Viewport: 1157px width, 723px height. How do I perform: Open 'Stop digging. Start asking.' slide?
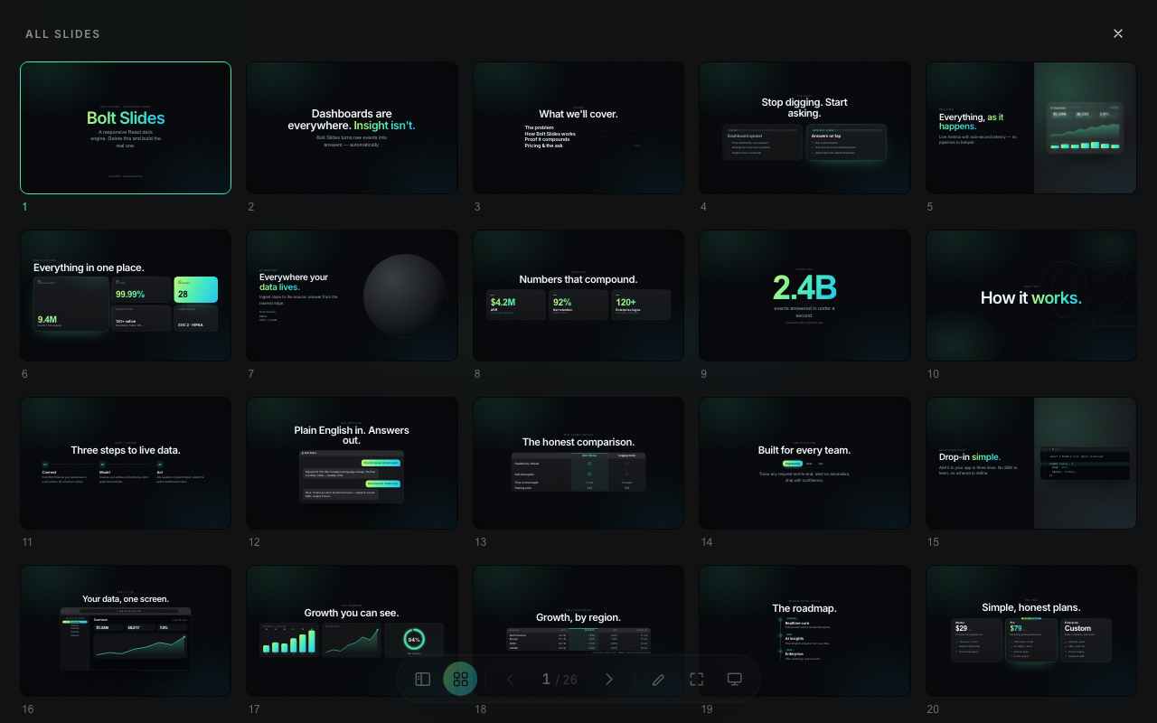tap(804, 127)
